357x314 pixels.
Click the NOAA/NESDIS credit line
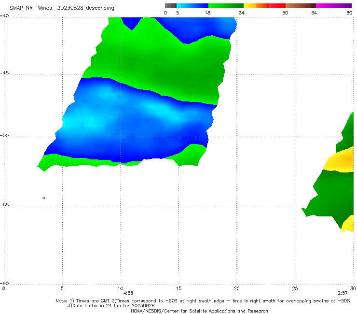coord(199,311)
